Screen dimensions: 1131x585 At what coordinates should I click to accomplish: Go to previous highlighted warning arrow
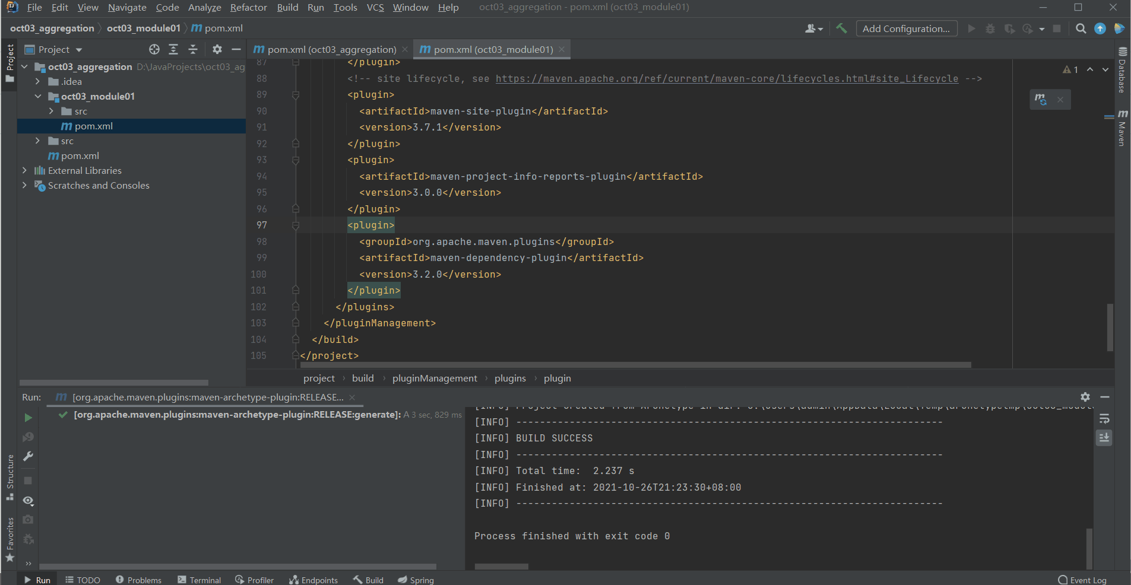pyautogui.click(x=1090, y=69)
